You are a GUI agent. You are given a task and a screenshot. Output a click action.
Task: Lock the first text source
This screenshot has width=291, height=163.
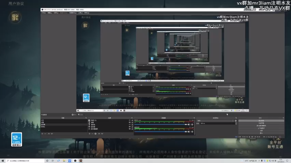click(x=132, y=122)
